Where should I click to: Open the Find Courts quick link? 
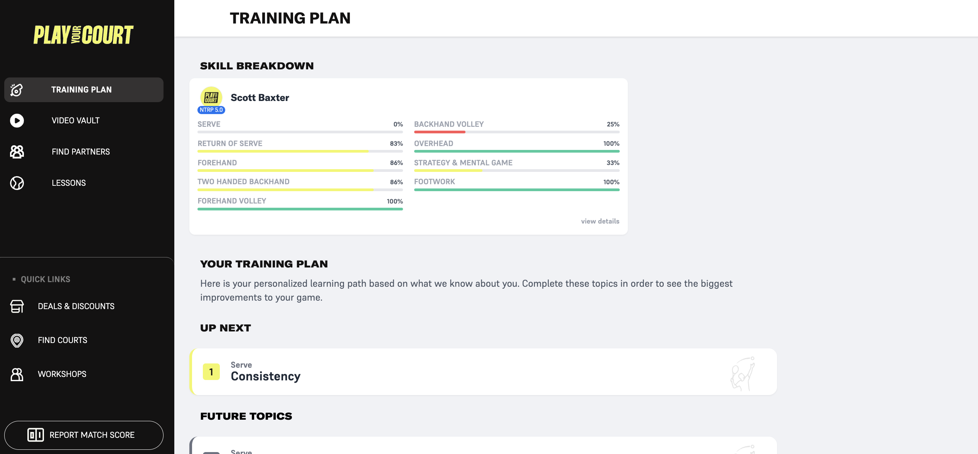pyautogui.click(x=84, y=340)
